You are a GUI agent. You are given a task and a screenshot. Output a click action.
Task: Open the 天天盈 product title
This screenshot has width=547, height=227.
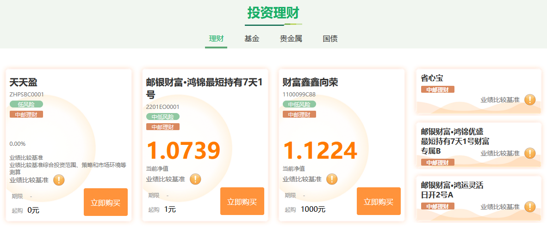[x=24, y=83]
